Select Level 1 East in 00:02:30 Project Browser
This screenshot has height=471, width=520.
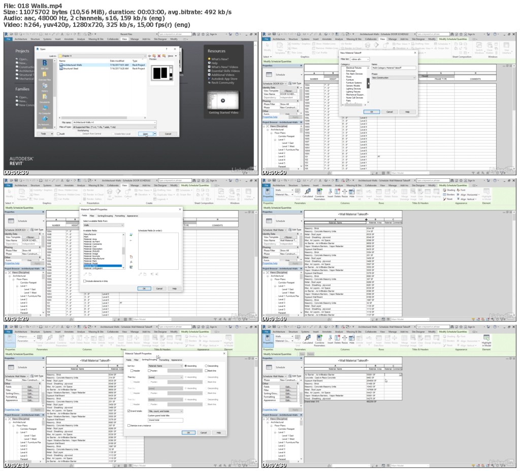click(x=287, y=435)
